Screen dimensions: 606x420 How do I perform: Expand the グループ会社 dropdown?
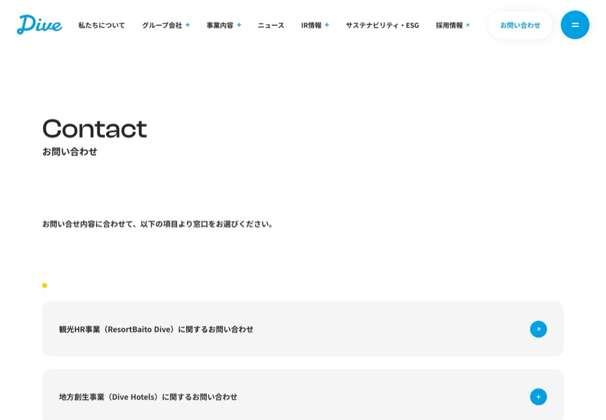[166, 25]
